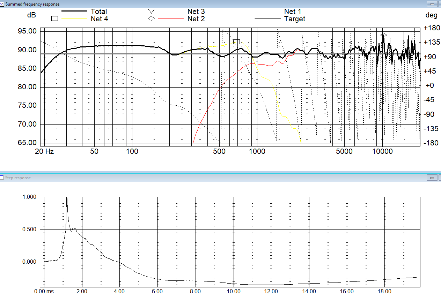The height and width of the screenshot is (301, 441).
Task: Click the Total legend label
Action: click(x=99, y=12)
